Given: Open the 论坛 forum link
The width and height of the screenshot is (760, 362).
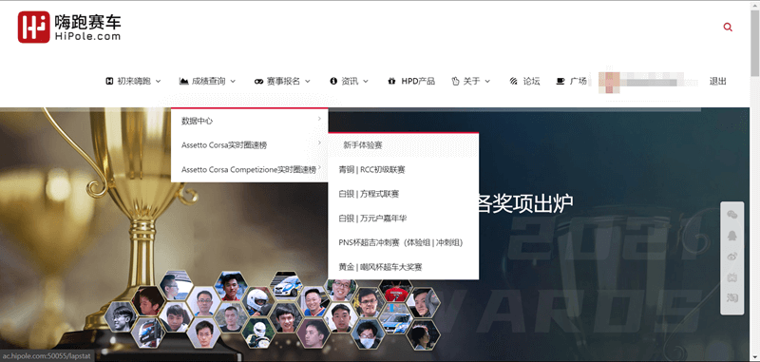Looking at the screenshot, I should pyautogui.click(x=525, y=82).
